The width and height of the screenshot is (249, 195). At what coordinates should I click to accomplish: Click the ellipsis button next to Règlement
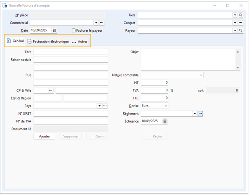click(x=200, y=114)
